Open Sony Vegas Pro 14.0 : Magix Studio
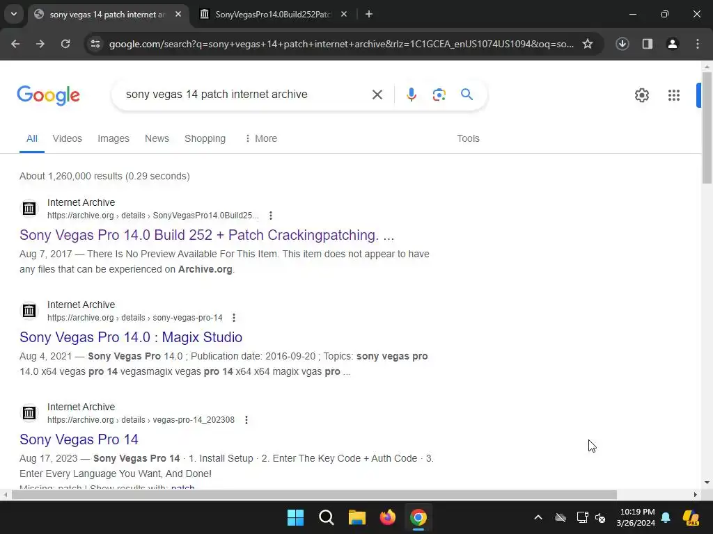 point(131,337)
